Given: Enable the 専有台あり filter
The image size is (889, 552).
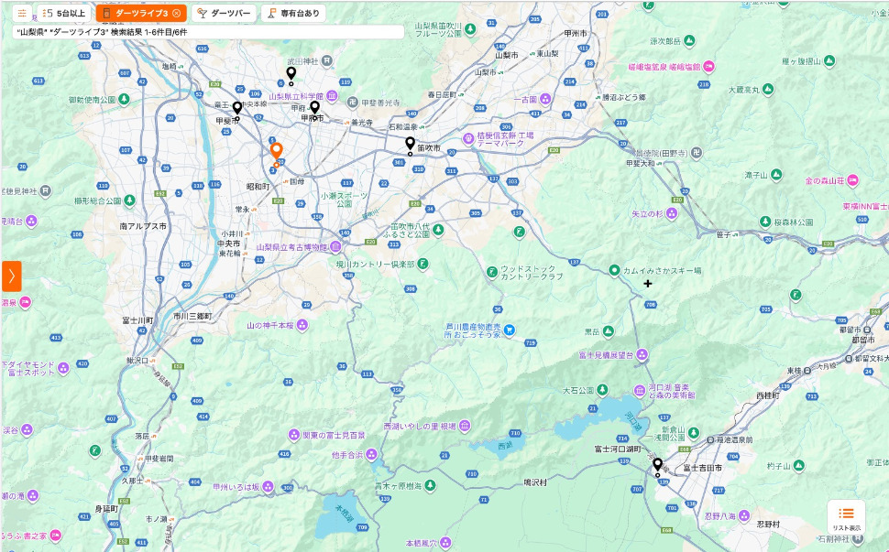Looking at the screenshot, I should click(293, 13).
